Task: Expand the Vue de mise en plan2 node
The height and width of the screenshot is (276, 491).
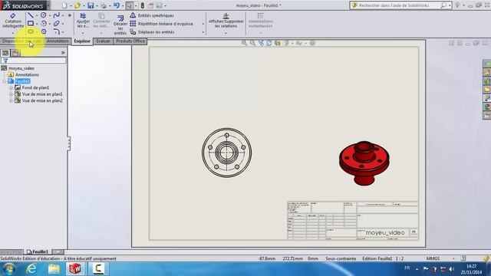Action: 11,100
